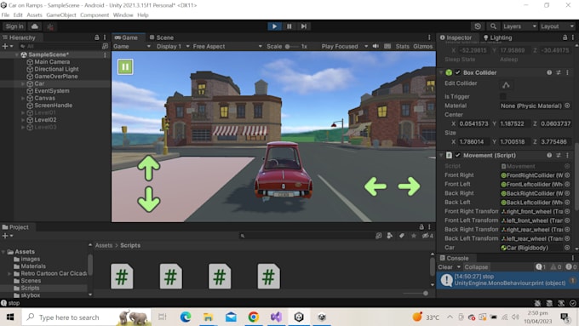The height and width of the screenshot is (326, 579).
Task: Switch to the Lighting tab
Action: 497,37
